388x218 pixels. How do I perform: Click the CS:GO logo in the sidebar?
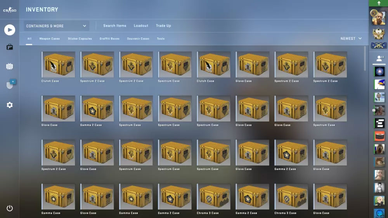(10, 10)
